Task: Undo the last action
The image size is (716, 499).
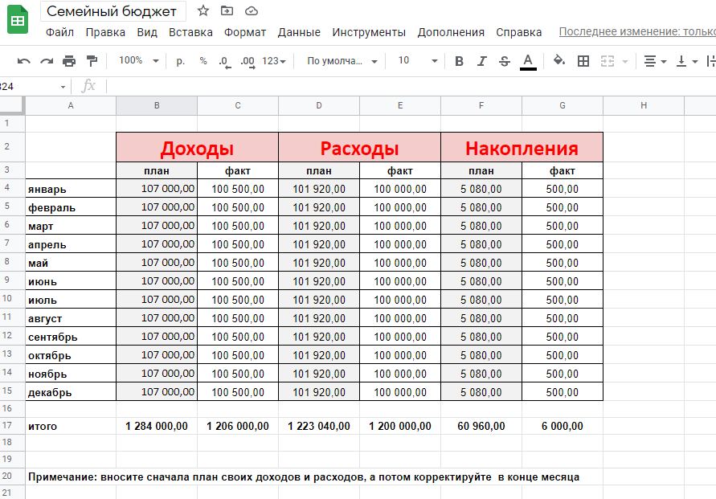Action: pyautogui.click(x=24, y=61)
